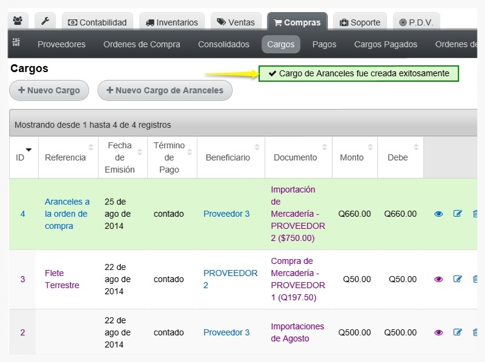The image size is (485, 362).
Task: Switch to the Inventarios tab
Action: pos(172,22)
